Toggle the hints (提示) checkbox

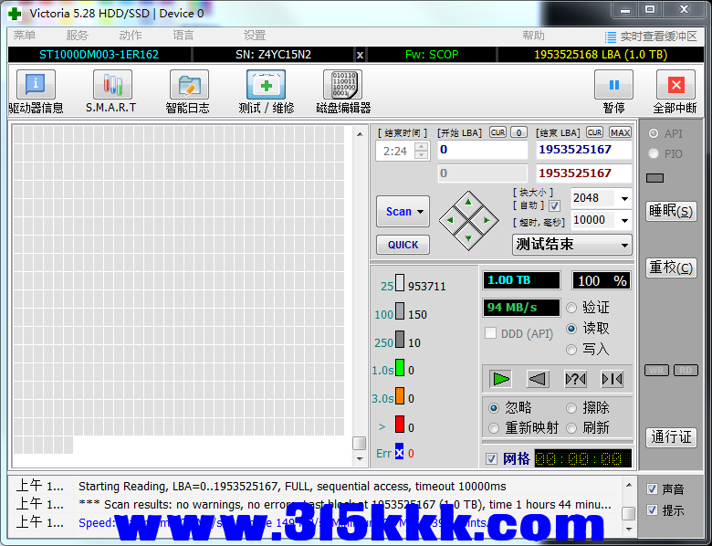point(652,509)
